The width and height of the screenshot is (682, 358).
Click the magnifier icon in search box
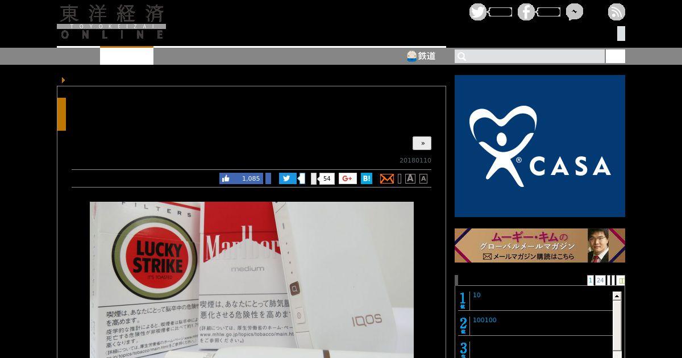point(461,56)
